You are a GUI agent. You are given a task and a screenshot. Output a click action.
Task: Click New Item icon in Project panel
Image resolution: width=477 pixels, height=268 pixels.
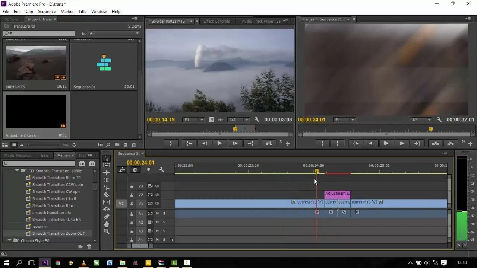point(126,145)
